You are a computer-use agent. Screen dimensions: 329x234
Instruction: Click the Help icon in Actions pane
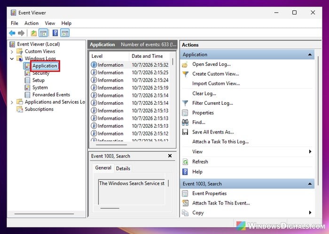pos(185,172)
